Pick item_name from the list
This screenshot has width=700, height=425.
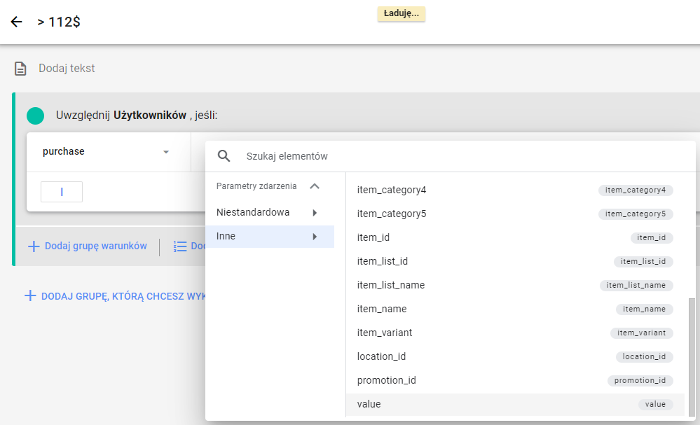pos(515,309)
